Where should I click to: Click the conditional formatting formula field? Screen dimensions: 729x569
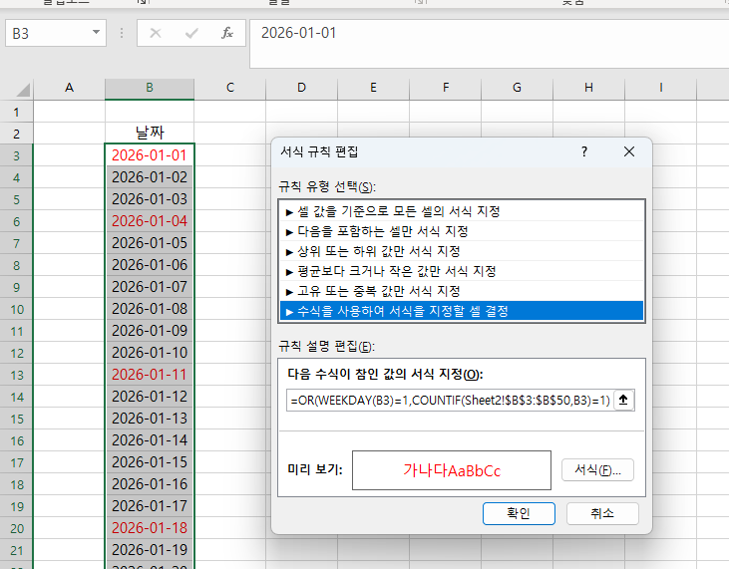(x=450, y=401)
